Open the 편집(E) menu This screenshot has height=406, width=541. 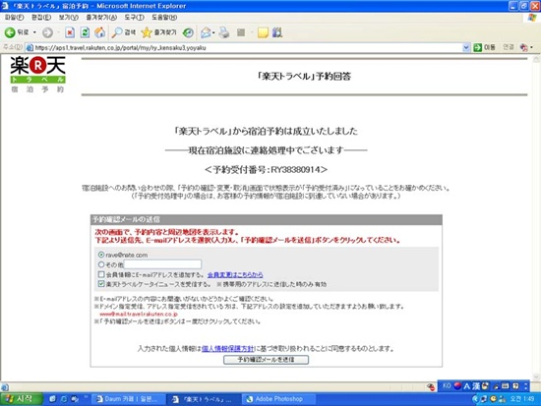click(41, 18)
